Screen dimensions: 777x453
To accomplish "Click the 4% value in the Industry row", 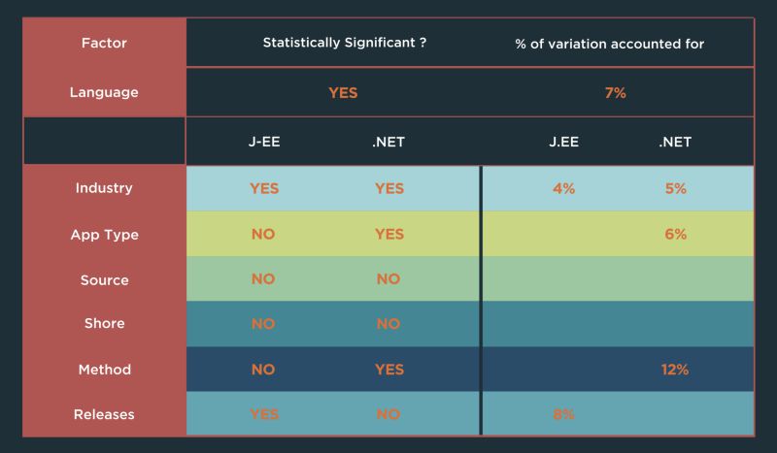I will coord(563,188).
